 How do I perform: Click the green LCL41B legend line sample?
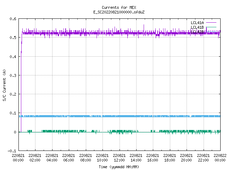(x=211, y=27)
